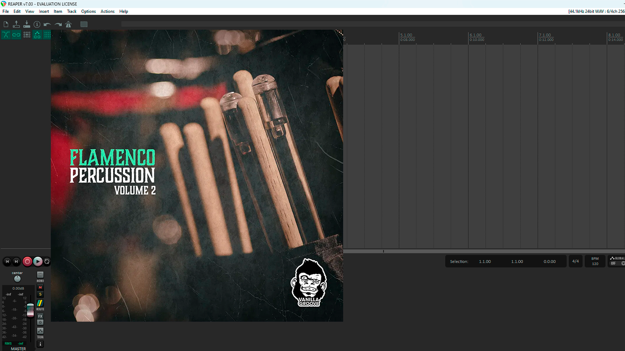Click timeline ruler marker 6.1.00
The width and height of the screenshot is (625, 351).
(x=476, y=35)
